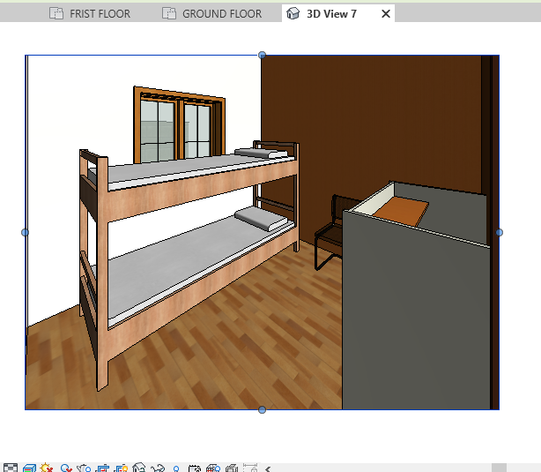
Task: Collapse view control bar with left arrow
Action: pyautogui.click(x=268, y=468)
